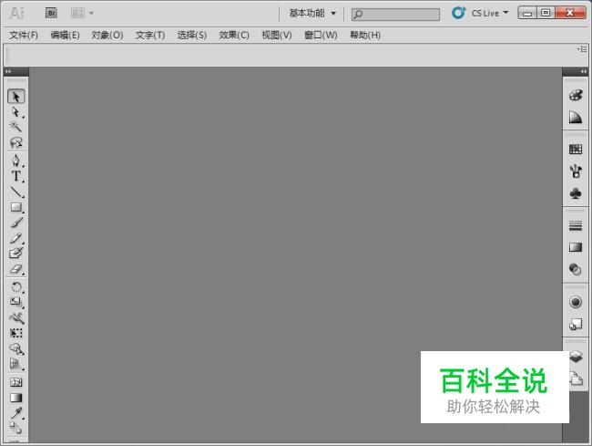Viewport: 592px width, 446px height.
Task: Show the Swatches panel
Action: click(576, 150)
